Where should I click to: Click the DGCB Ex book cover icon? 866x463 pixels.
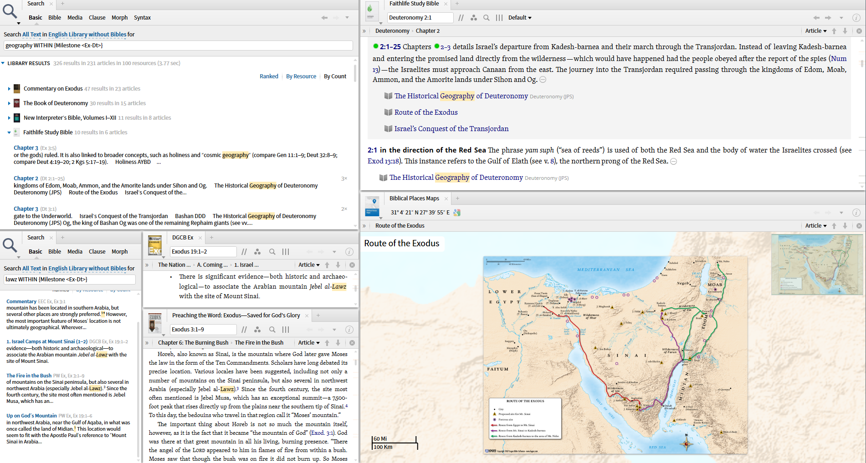pos(155,245)
